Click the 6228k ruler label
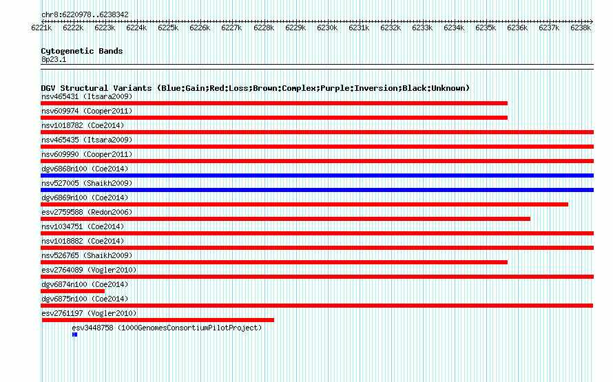The height and width of the screenshot is (382, 613). (x=264, y=28)
